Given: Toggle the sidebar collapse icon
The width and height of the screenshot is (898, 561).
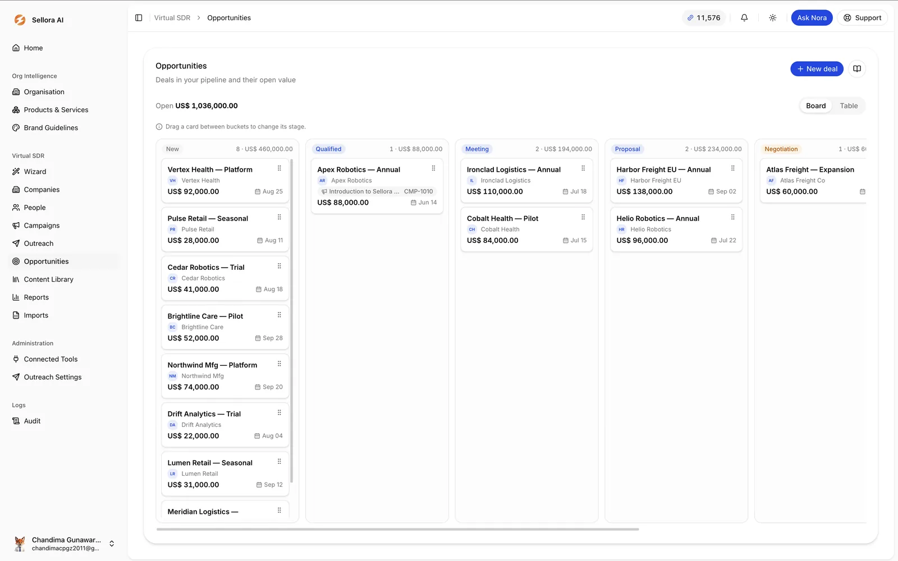Looking at the screenshot, I should coord(139,18).
